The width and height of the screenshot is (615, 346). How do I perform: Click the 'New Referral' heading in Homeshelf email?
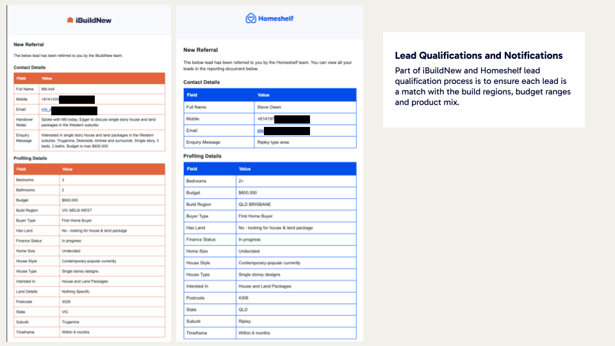pos(201,50)
